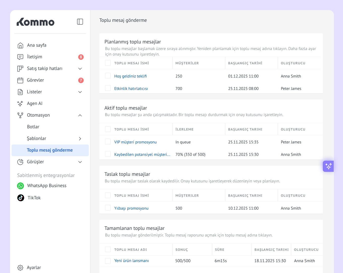Tick the Yılbaşı promosyonu checkbox
This screenshot has height=273, width=343.
click(108, 208)
